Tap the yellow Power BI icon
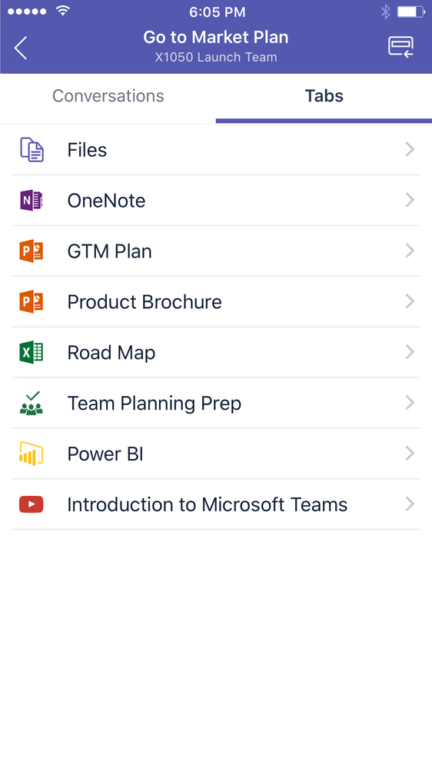 [32, 454]
